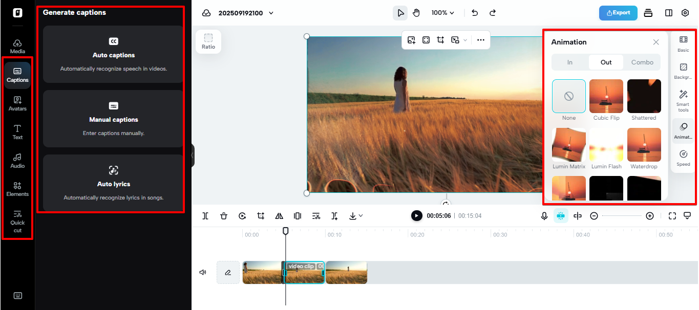The height and width of the screenshot is (310, 699).
Task: Record voiceover with microphone icon
Action: coord(544,216)
